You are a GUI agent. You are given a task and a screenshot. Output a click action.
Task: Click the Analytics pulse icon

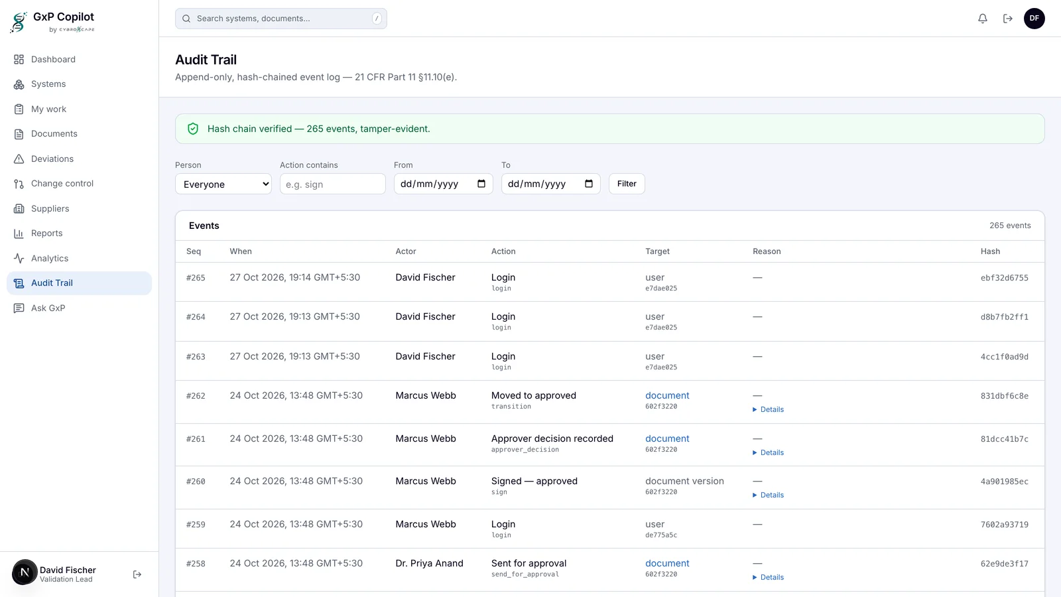click(19, 259)
